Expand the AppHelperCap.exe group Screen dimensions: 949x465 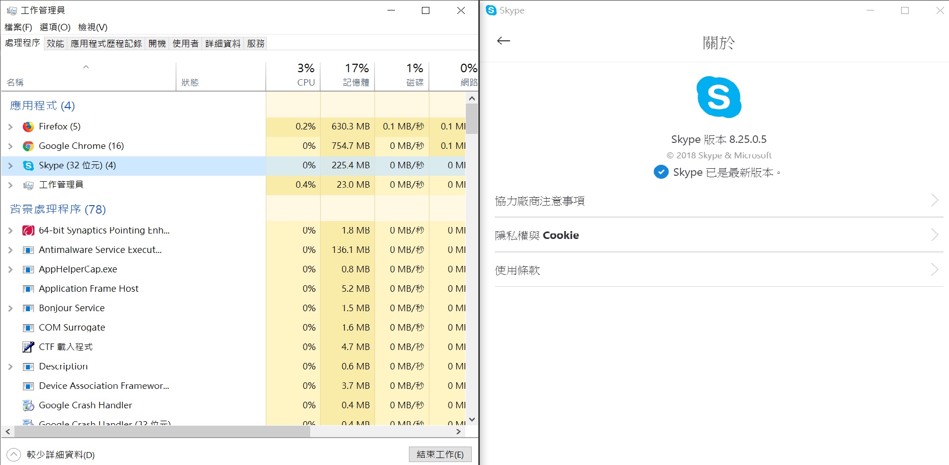[x=10, y=269]
